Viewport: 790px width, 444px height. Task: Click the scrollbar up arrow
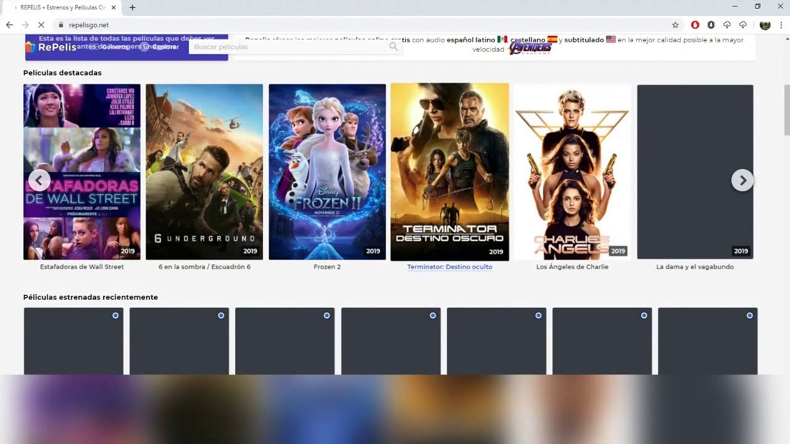point(786,38)
